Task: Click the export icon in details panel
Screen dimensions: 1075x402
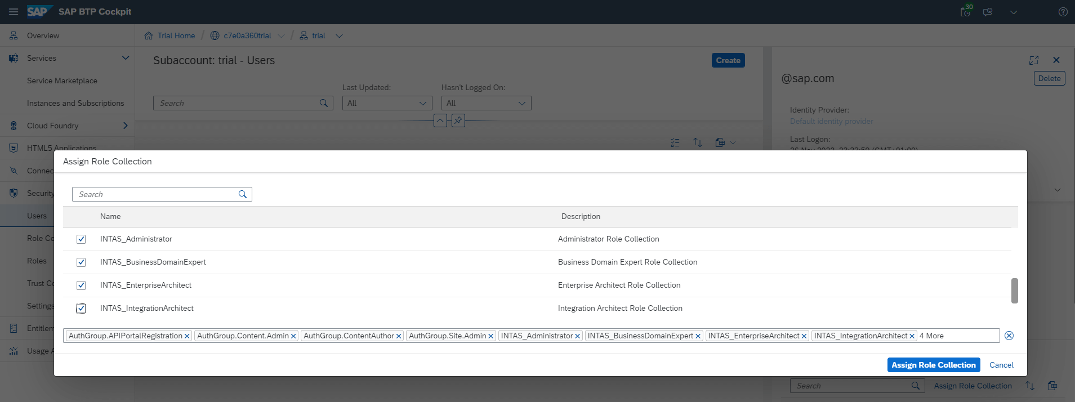Action: [1052, 386]
